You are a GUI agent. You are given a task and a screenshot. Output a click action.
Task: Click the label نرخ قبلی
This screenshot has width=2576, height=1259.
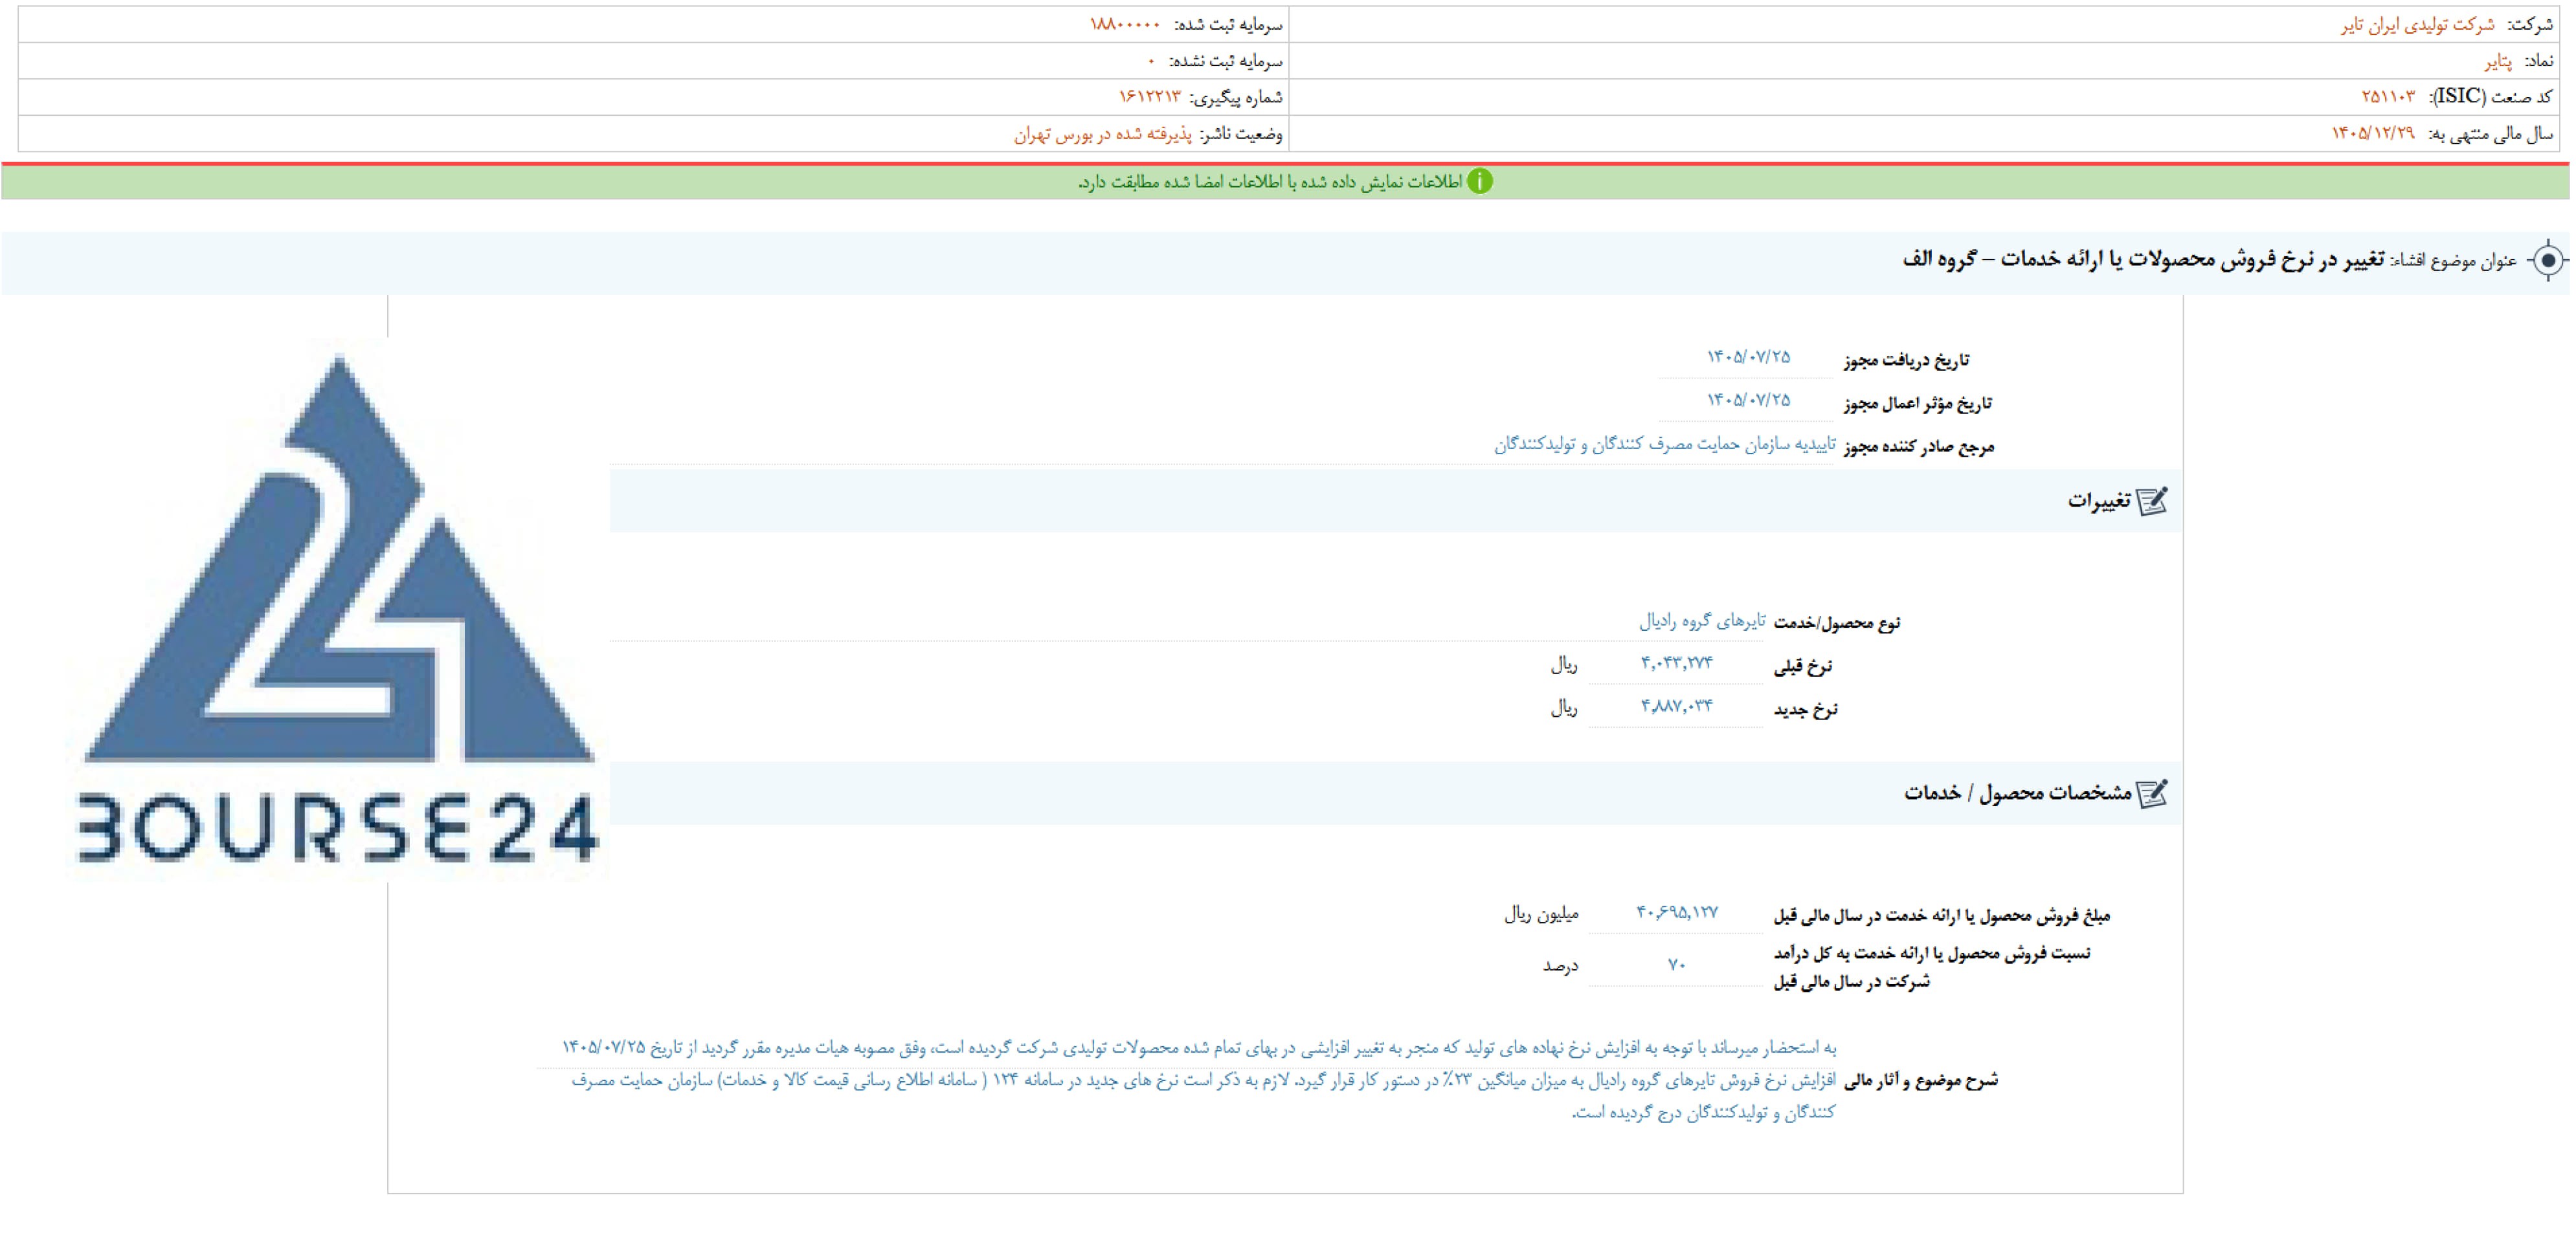[x=1803, y=666]
